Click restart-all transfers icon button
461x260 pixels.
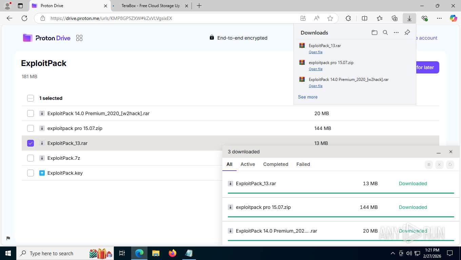(450, 165)
